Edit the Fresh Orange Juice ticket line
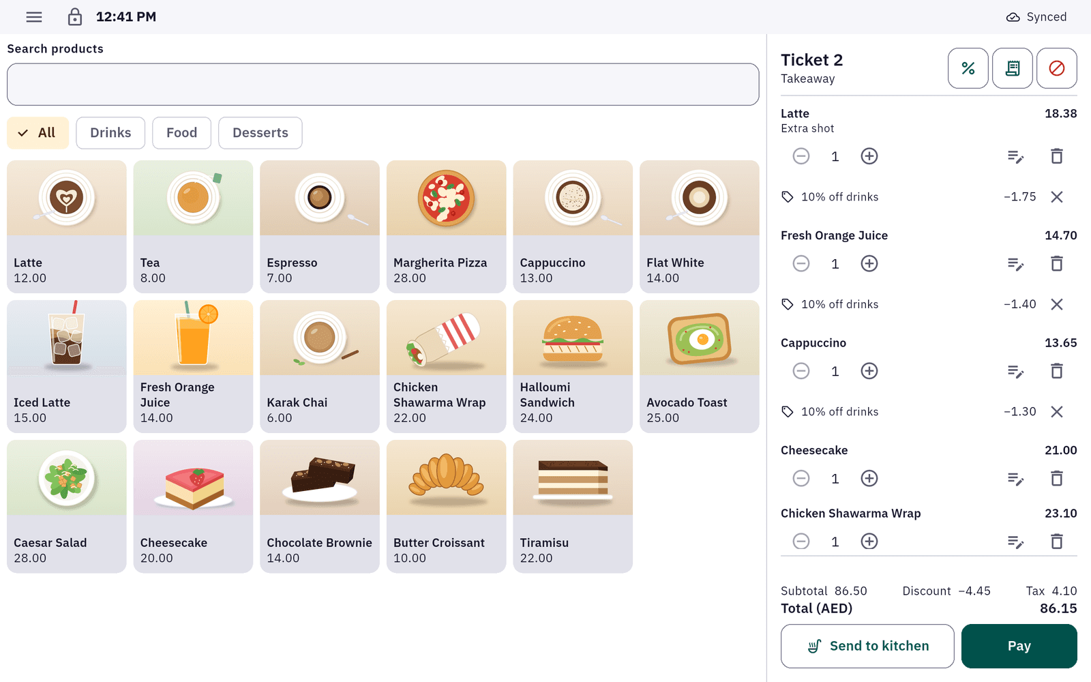Viewport: 1091px width, 682px height. coord(1015,264)
